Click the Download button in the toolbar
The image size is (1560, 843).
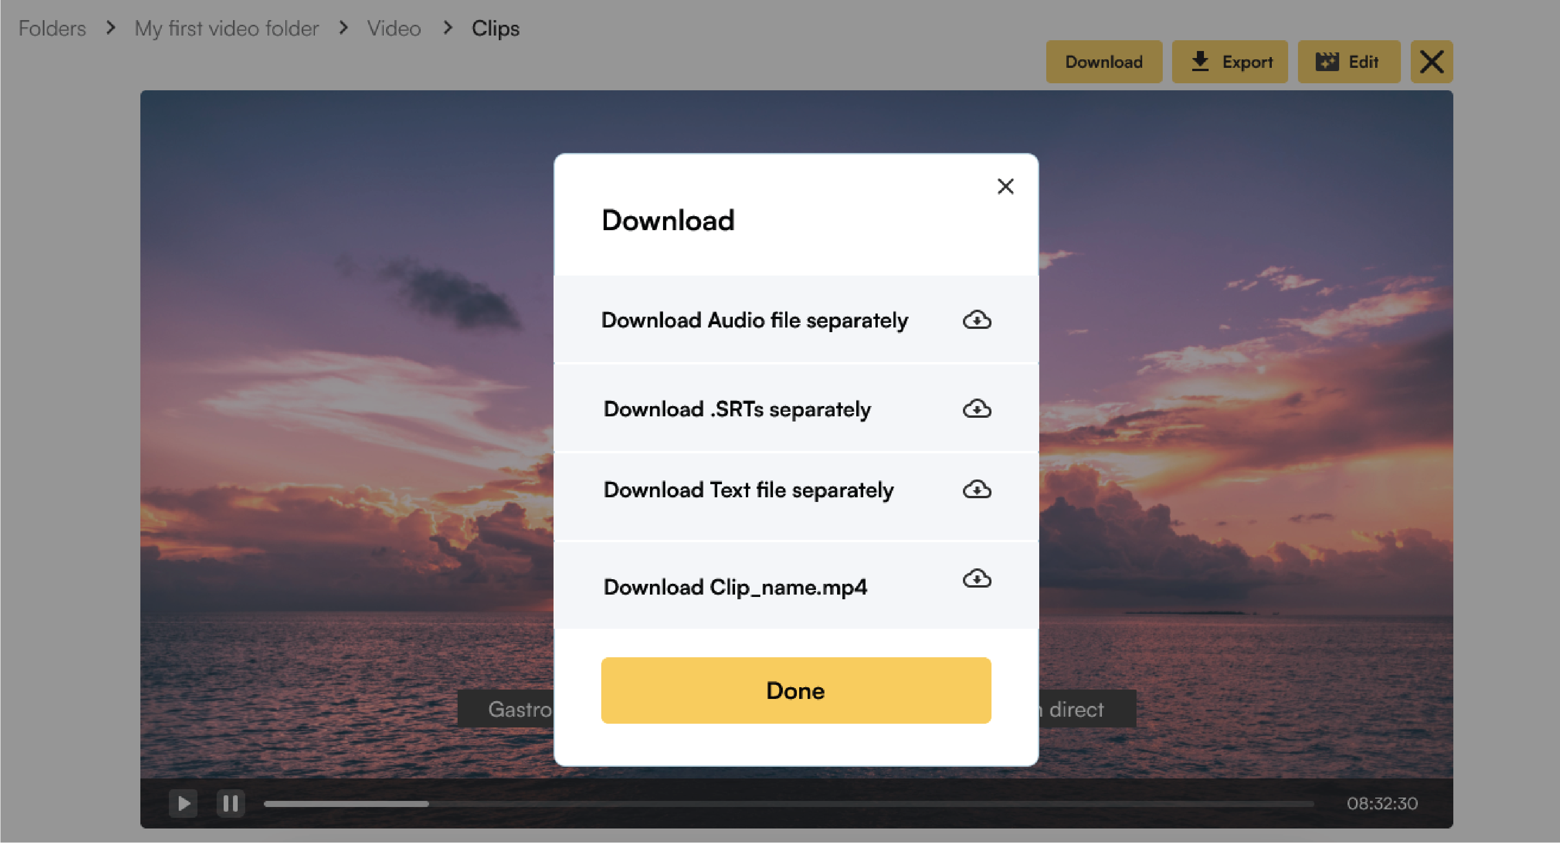[1104, 61]
